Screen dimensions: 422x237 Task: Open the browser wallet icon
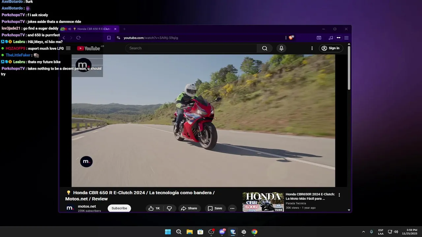click(319, 38)
